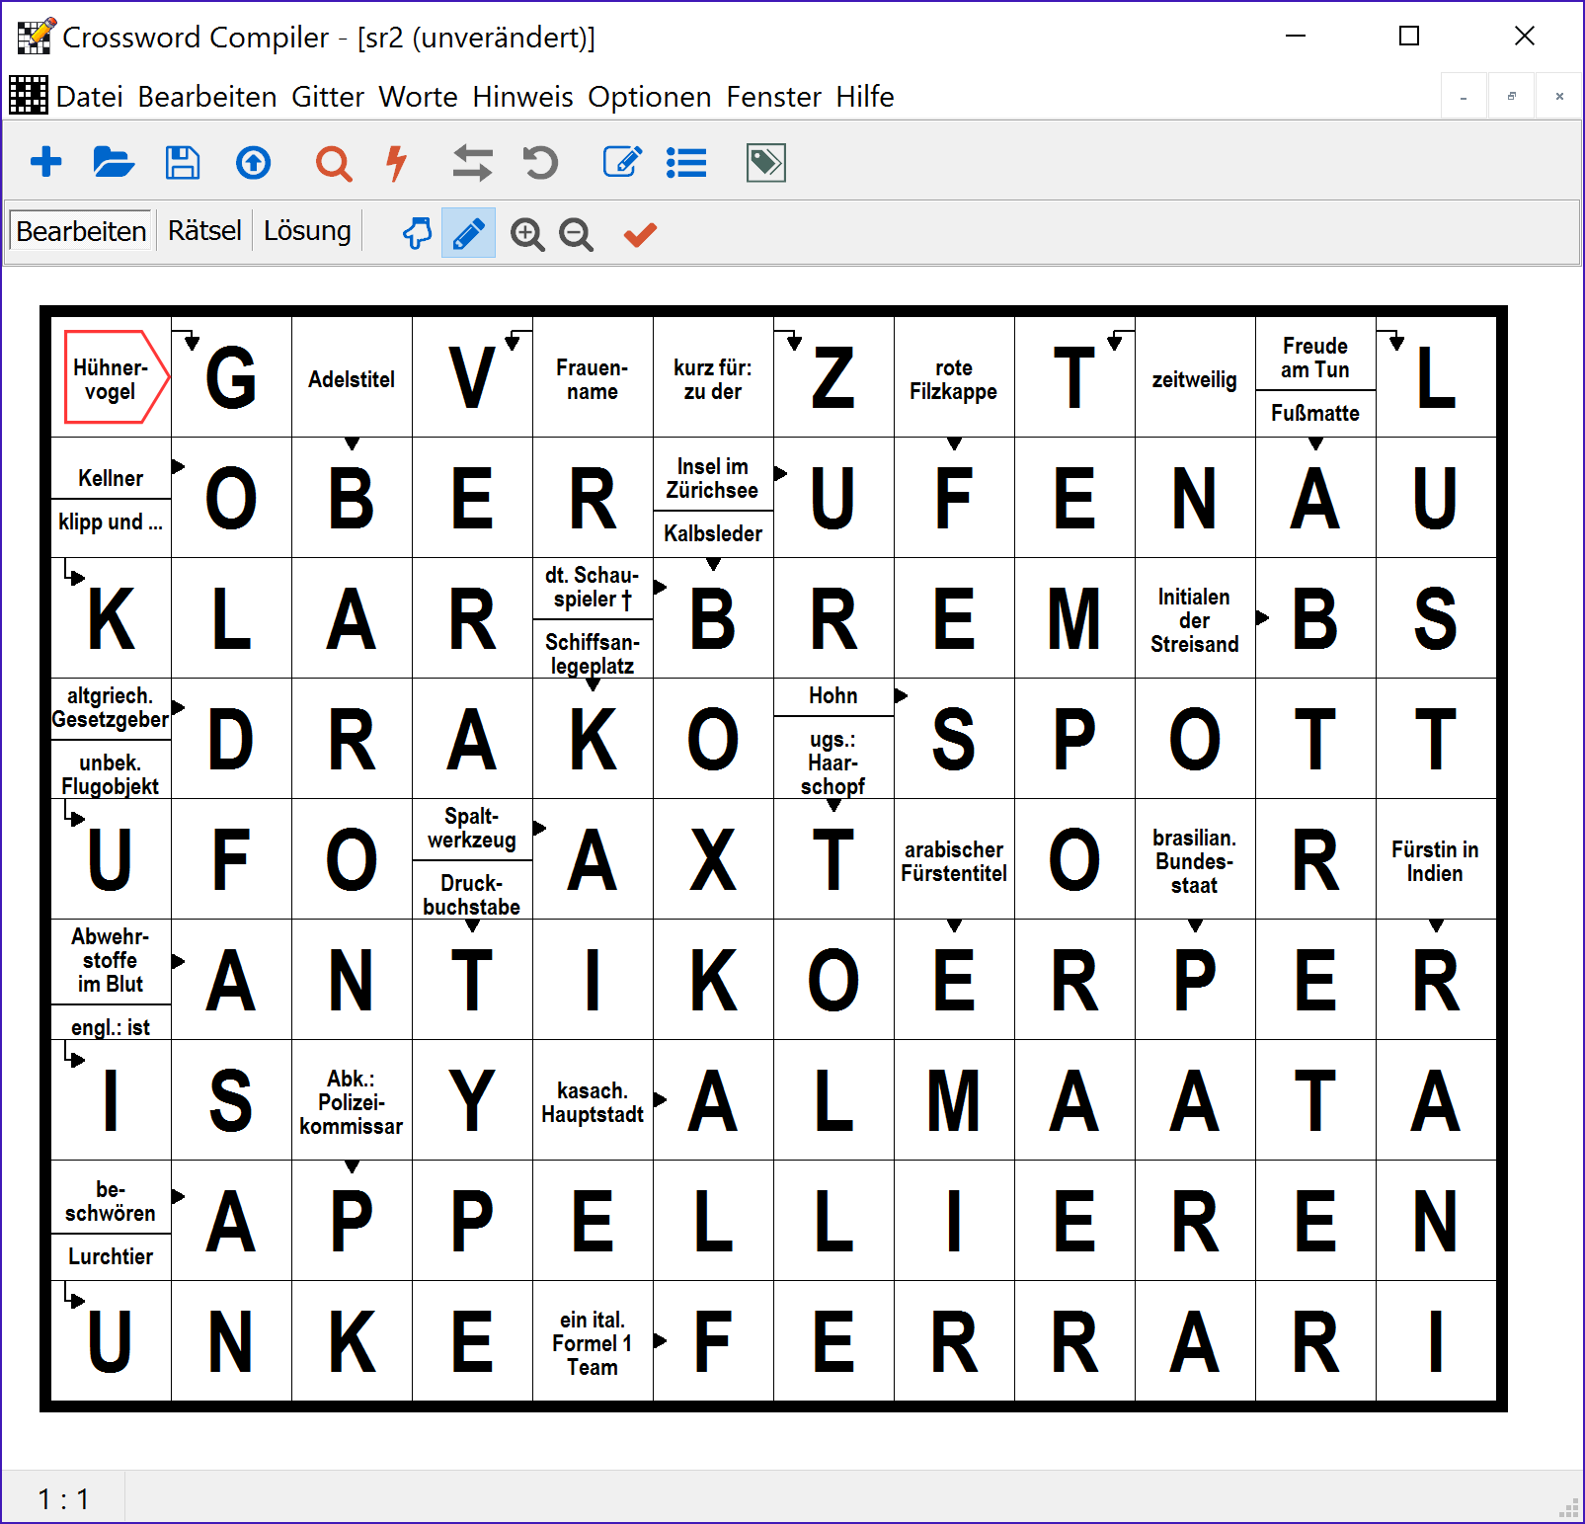Open clue editing via the pencil-square icon
This screenshot has height=1524, width=1585.
[x=621, y=162]
